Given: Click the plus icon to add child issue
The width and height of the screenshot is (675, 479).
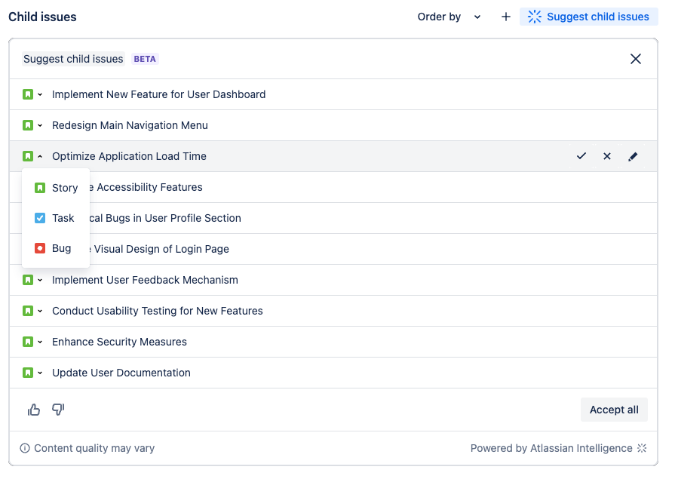Looking at the screenshot, I should 506,17.
